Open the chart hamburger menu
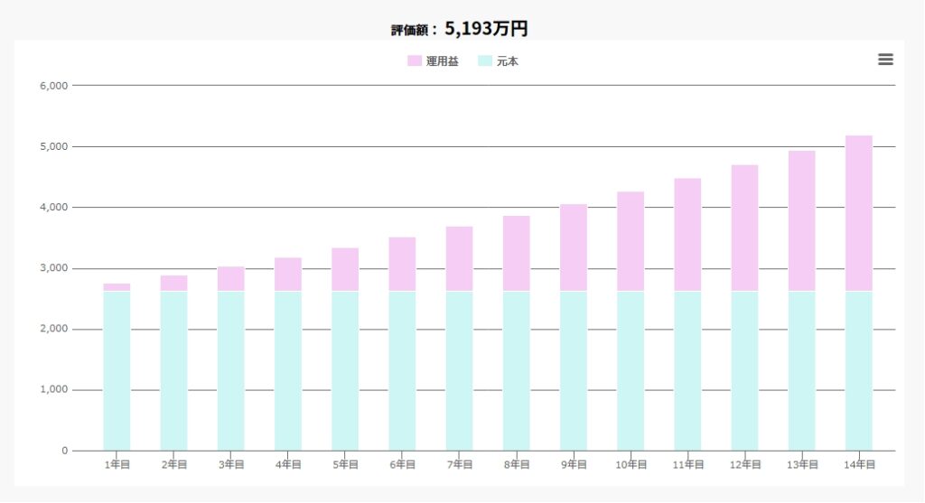The width and height of the screenshot is (925, 503). click(885, 60)
